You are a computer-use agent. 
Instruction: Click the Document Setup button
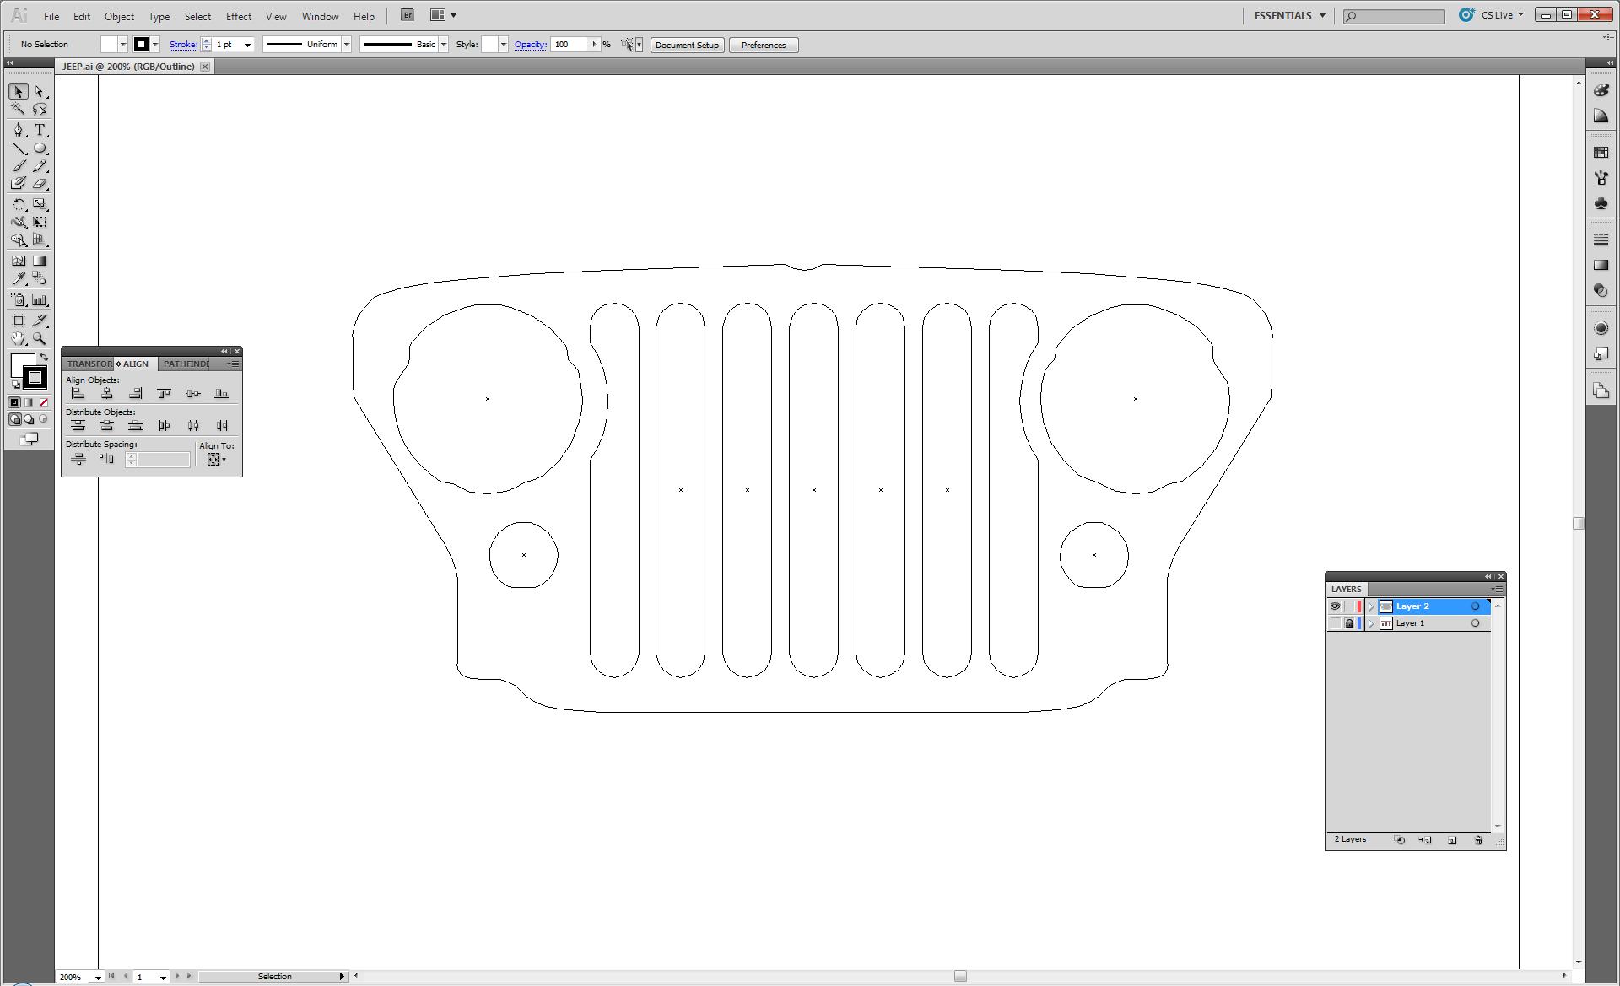[687, 45]
